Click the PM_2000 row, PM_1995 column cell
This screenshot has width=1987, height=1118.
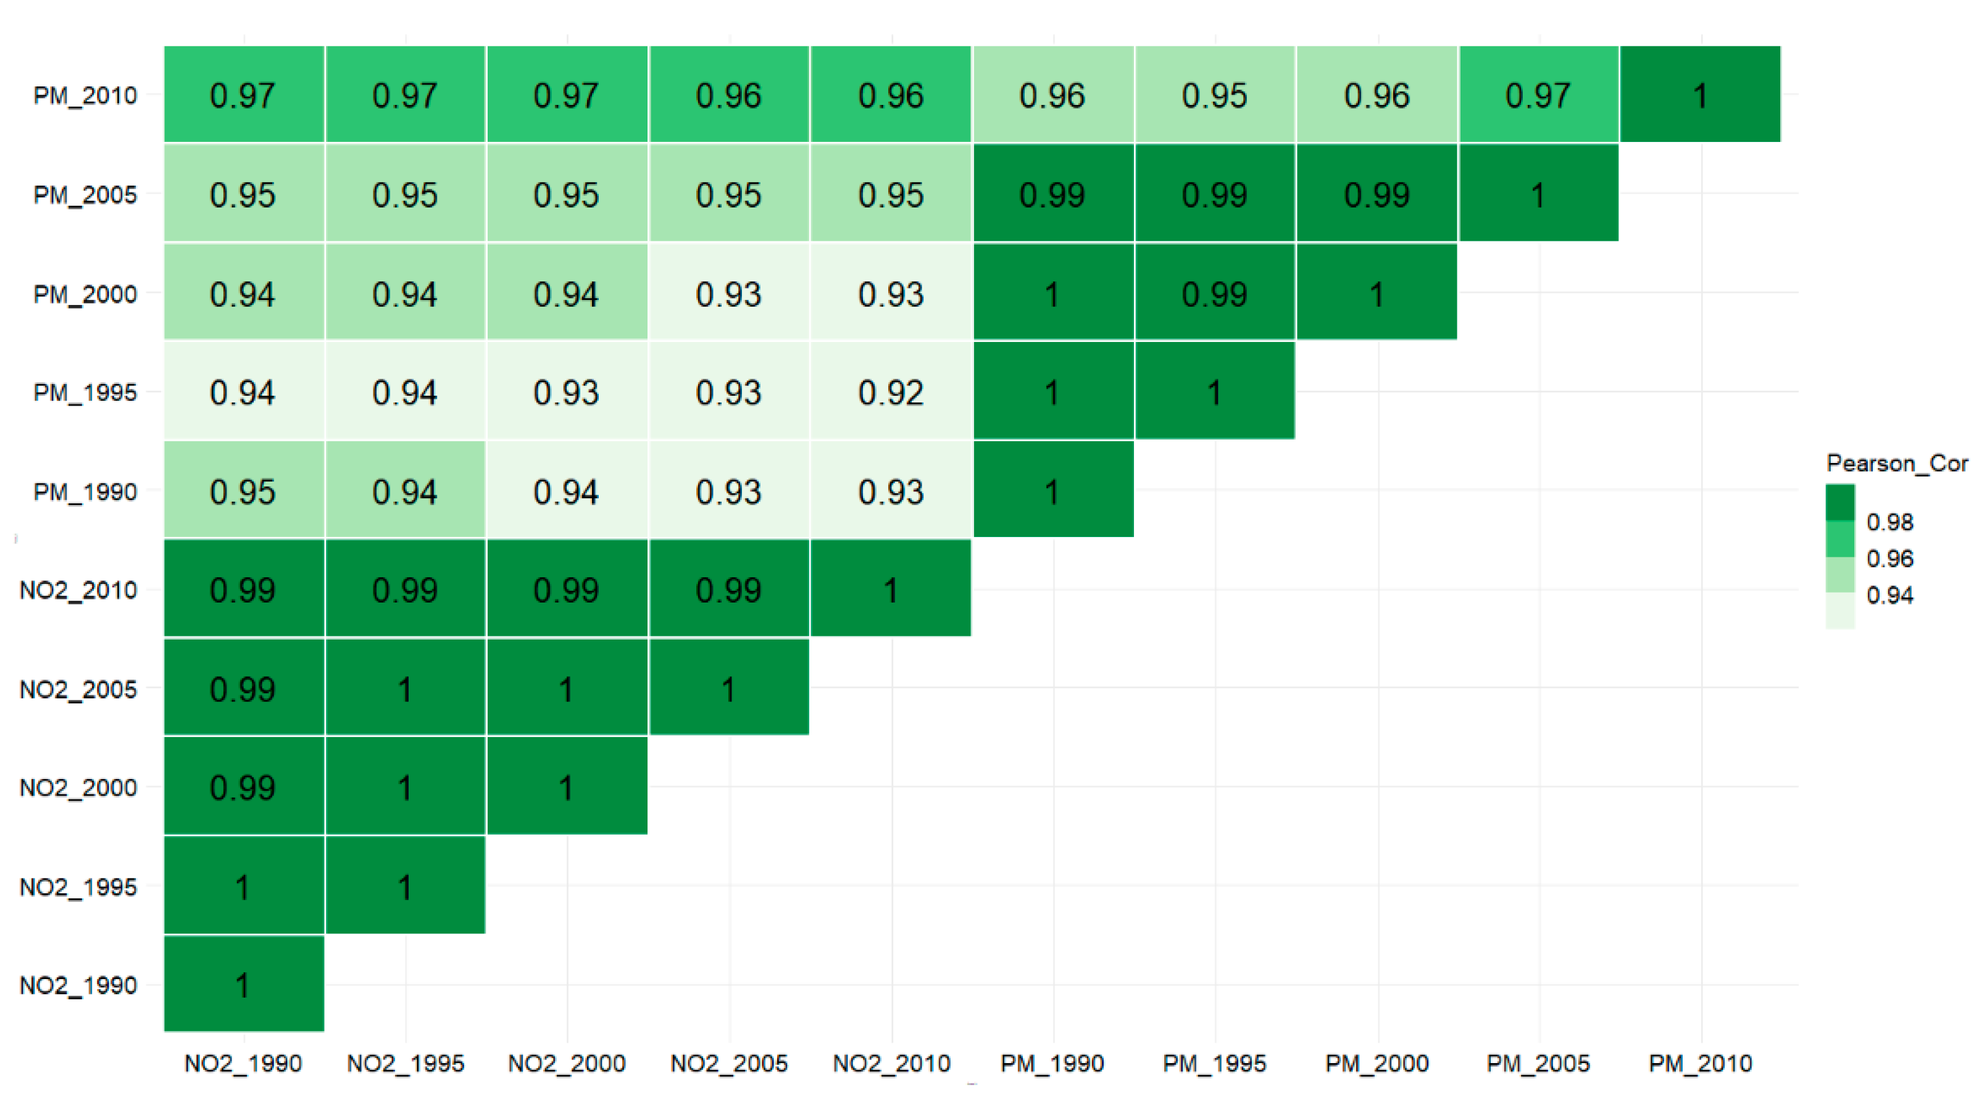[1215, 294]
